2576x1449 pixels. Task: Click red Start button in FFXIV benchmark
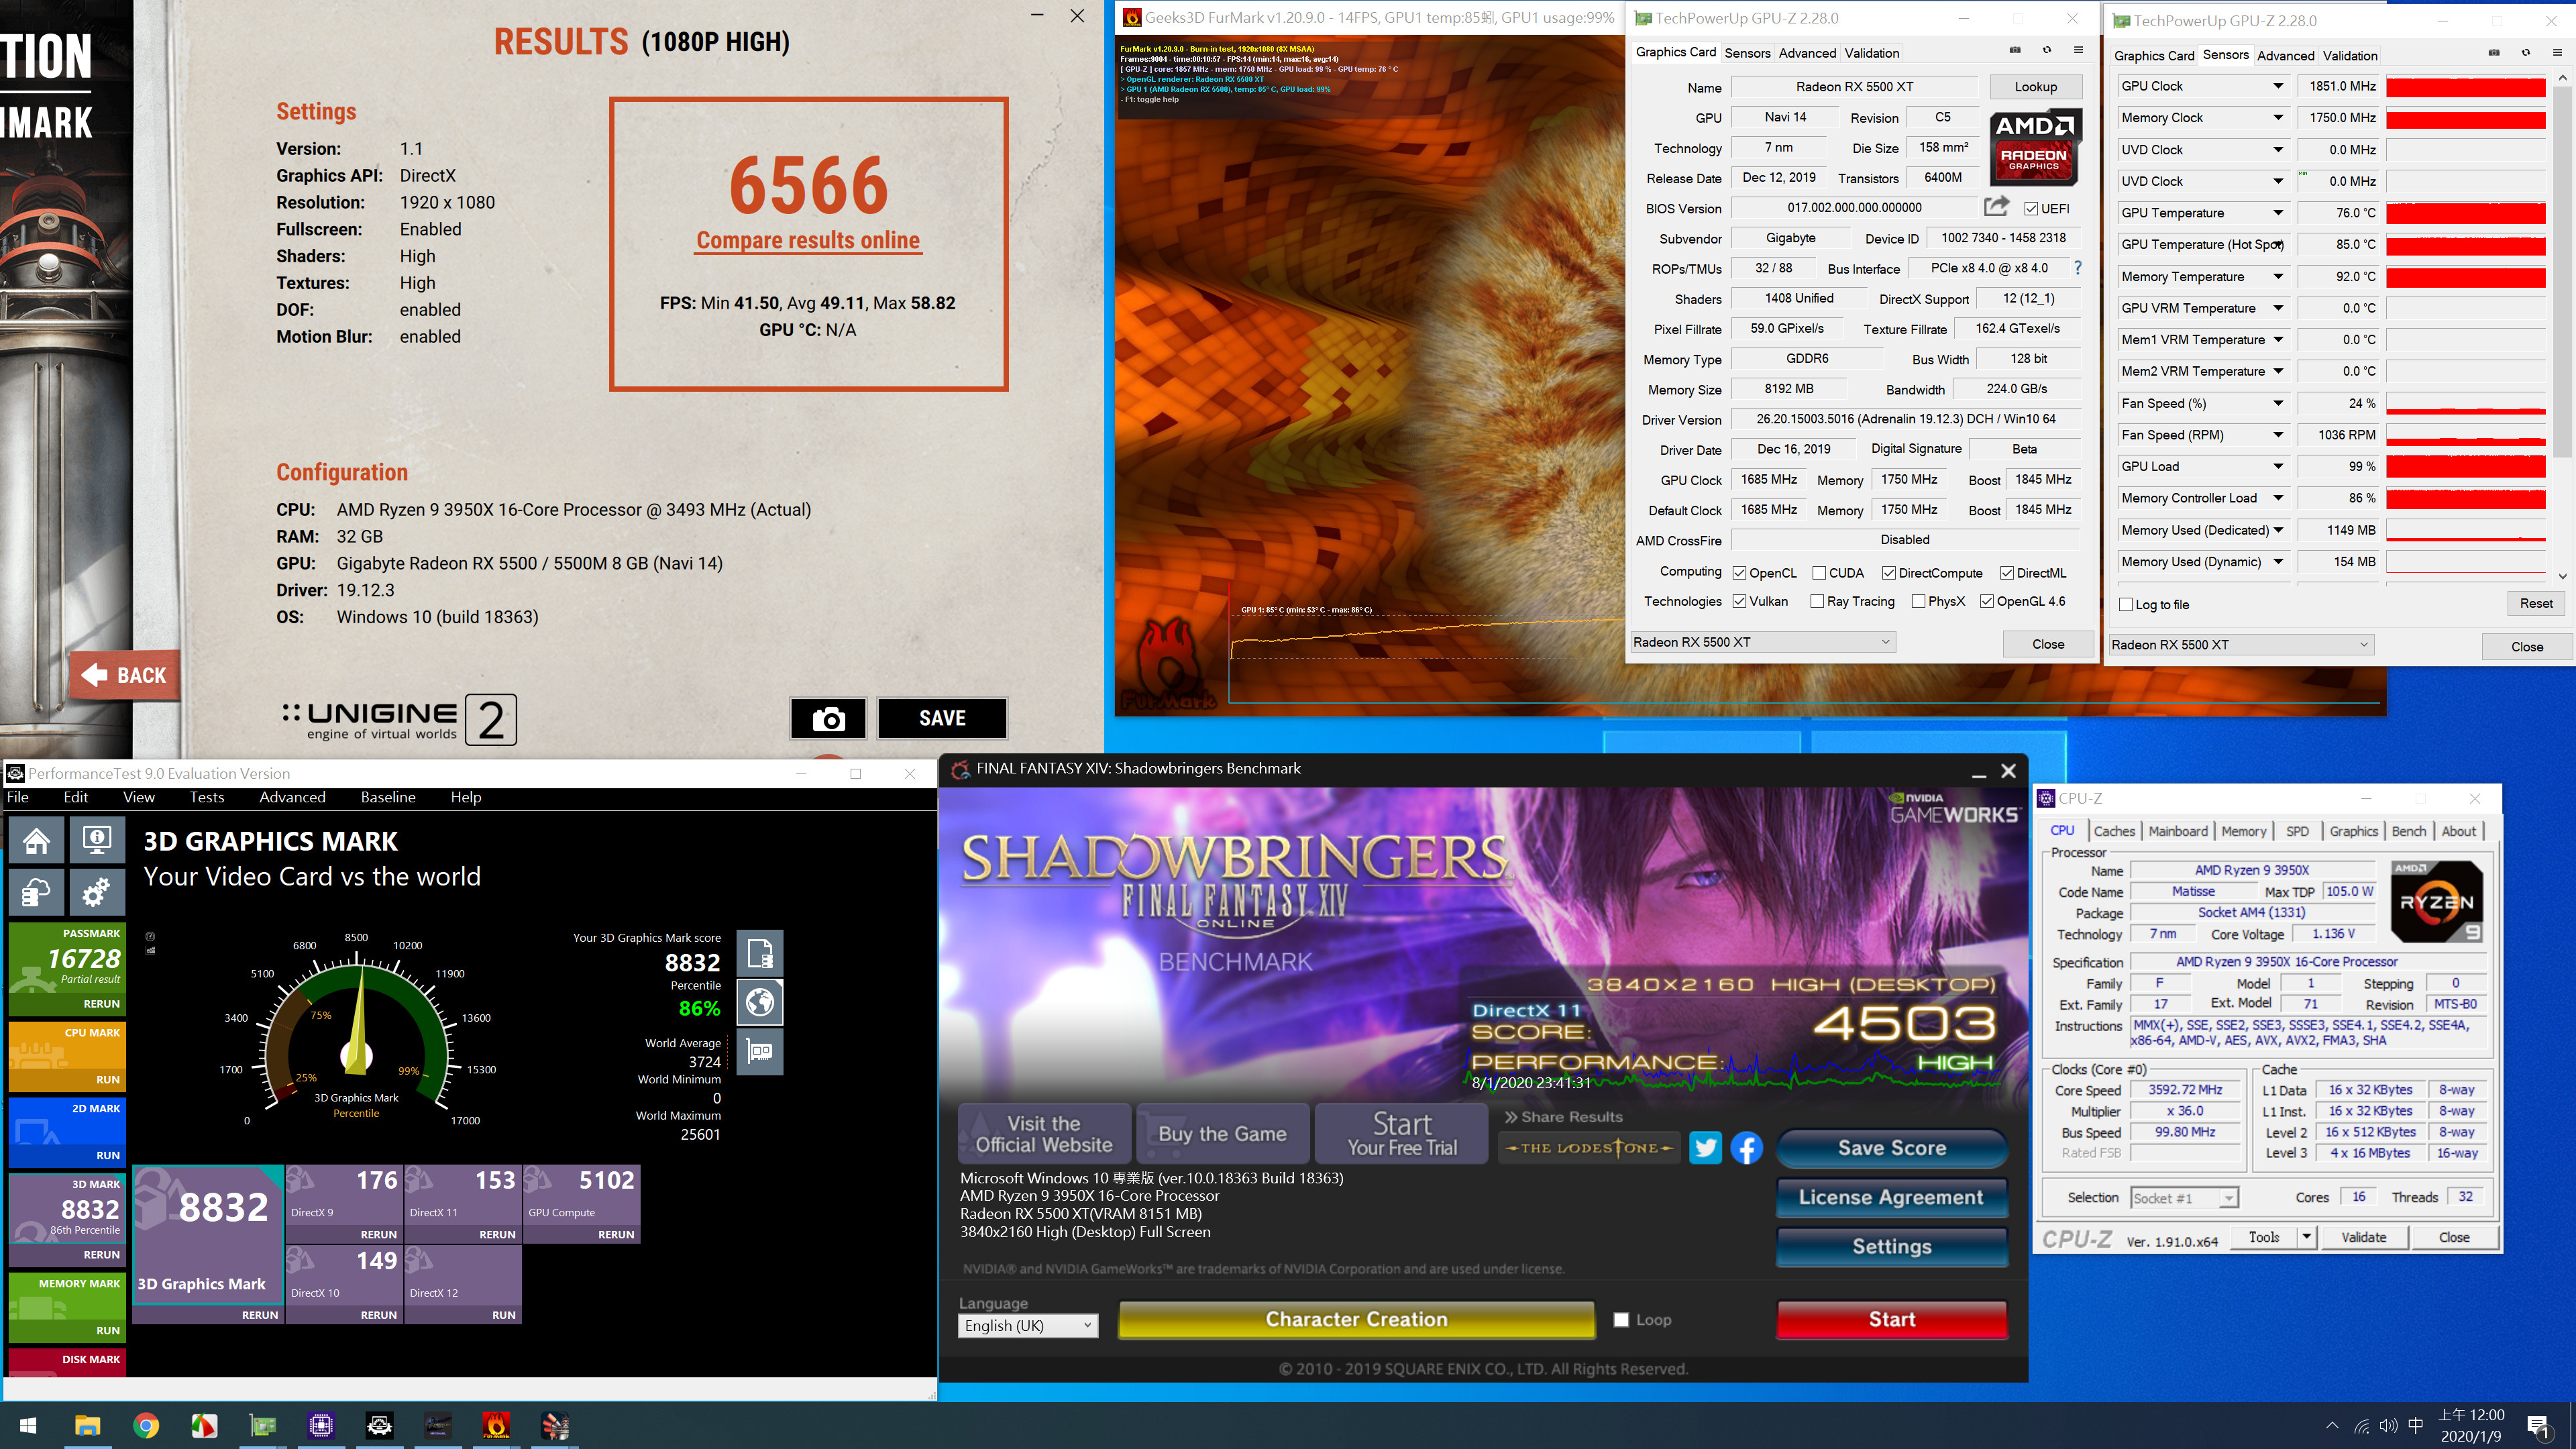1892,1319
